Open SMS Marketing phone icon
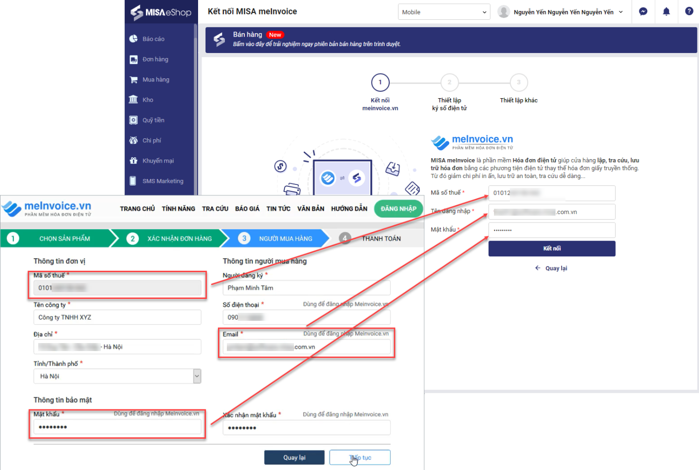Screen dimensions: 699x470 click(134, 181)
